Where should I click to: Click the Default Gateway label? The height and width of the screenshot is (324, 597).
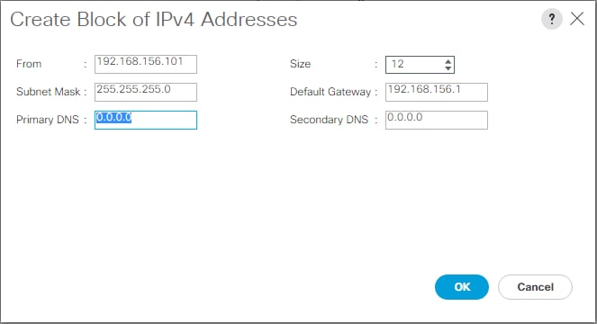[x=330, y=92]
